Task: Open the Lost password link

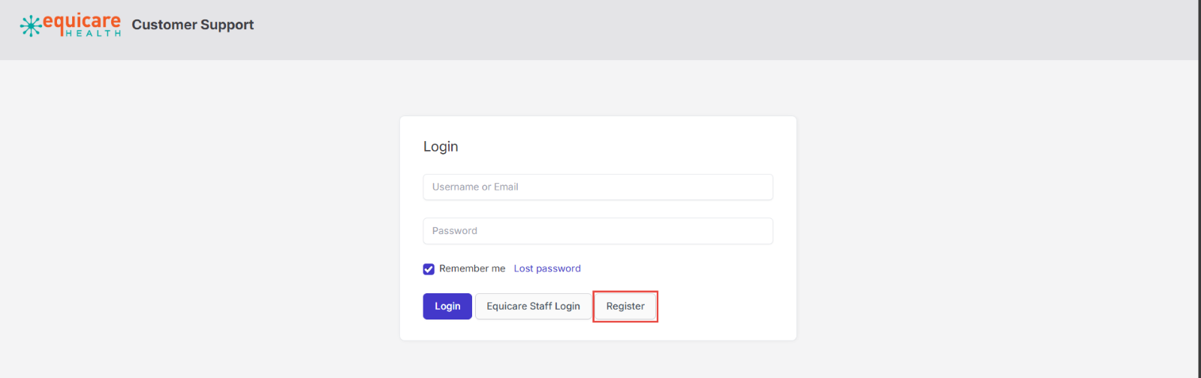Action: pos(547,268)
